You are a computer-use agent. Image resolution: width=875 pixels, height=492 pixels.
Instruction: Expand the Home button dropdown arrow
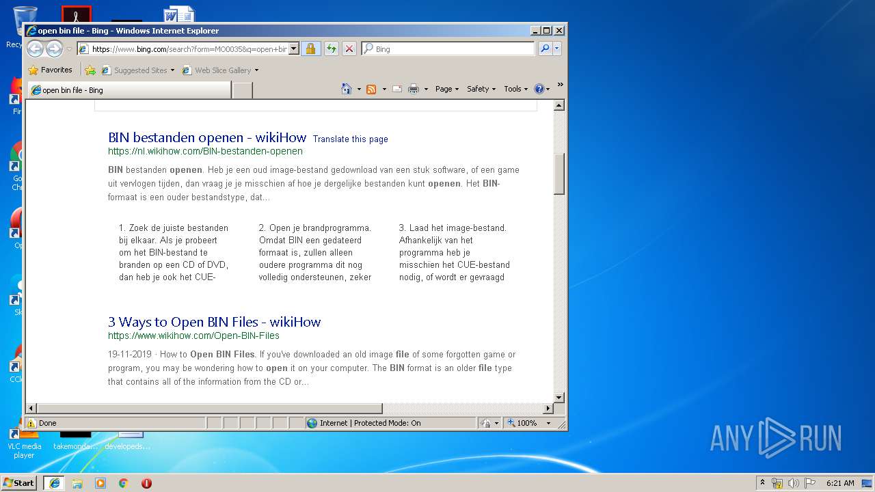[359, 89]
